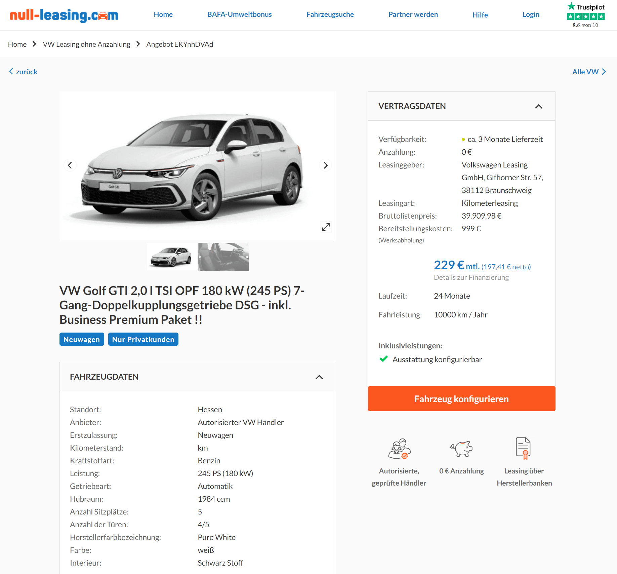
Task: Click the 10000 km / Jahr value
Action: pos(461,315)
